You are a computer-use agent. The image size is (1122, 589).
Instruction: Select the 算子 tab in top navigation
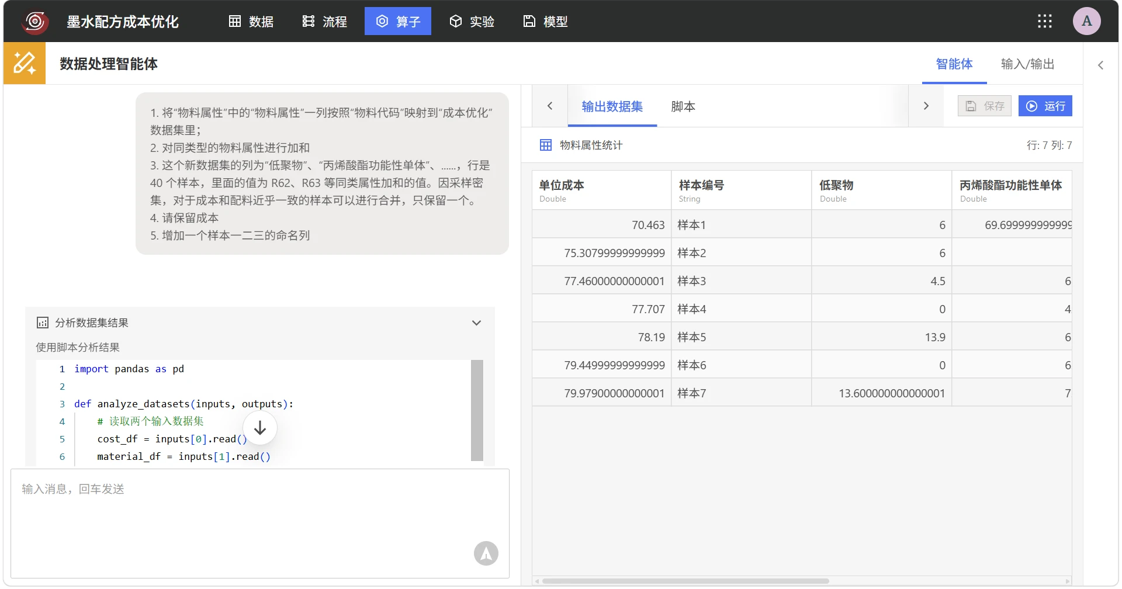point(398,22)
